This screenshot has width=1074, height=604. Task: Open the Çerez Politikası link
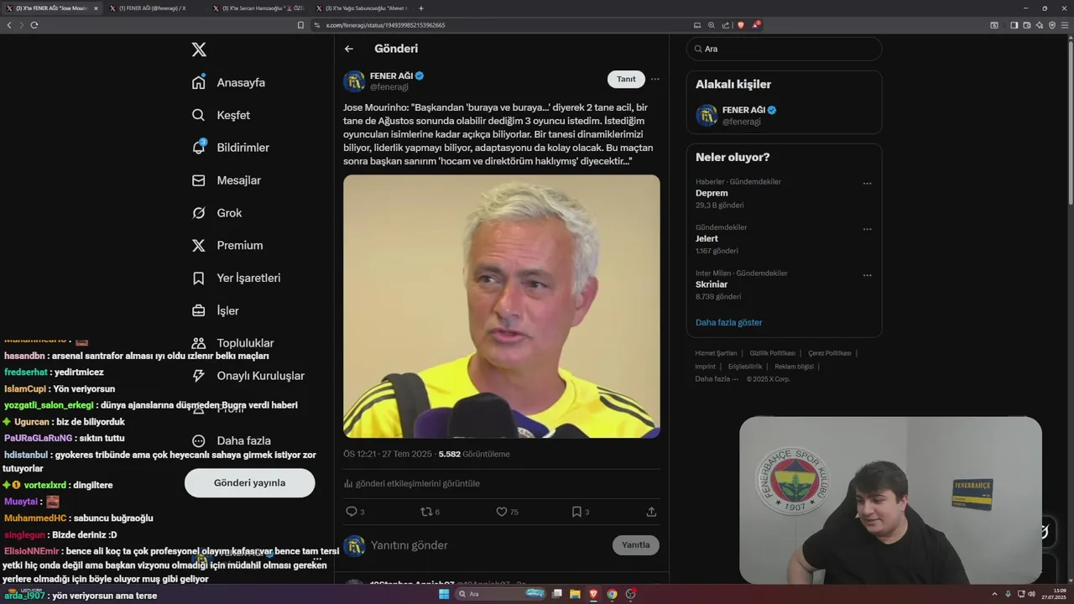830,353
